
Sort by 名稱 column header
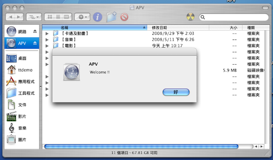(95, 28)
